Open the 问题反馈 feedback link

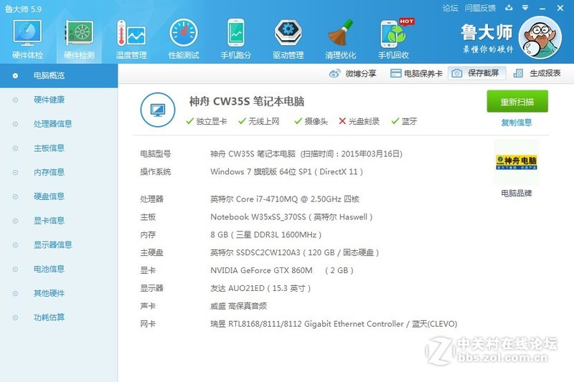point(480,8)
